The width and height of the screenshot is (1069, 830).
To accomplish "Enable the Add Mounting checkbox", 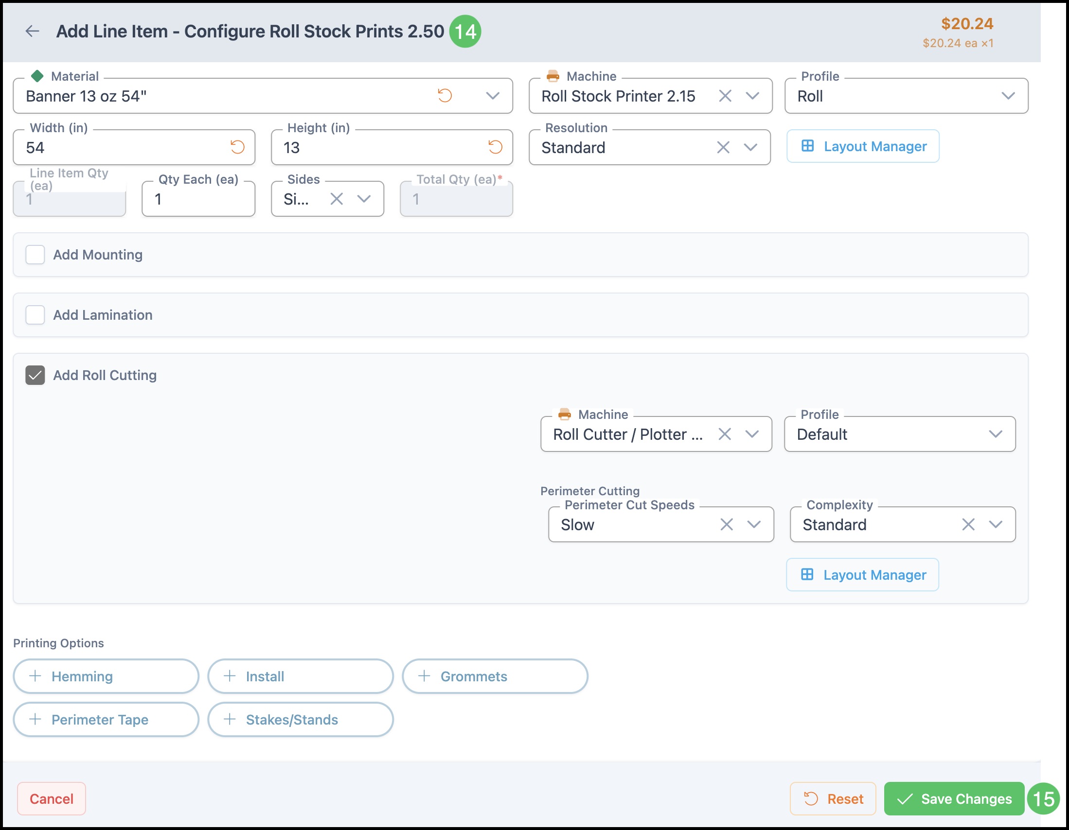I will point(35,255).
